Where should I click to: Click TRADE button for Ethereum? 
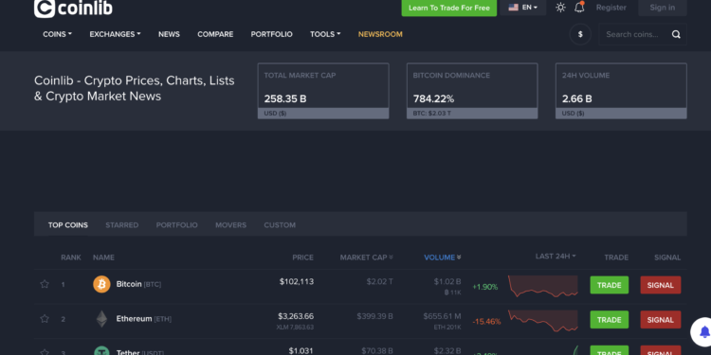tap(609, 320)
